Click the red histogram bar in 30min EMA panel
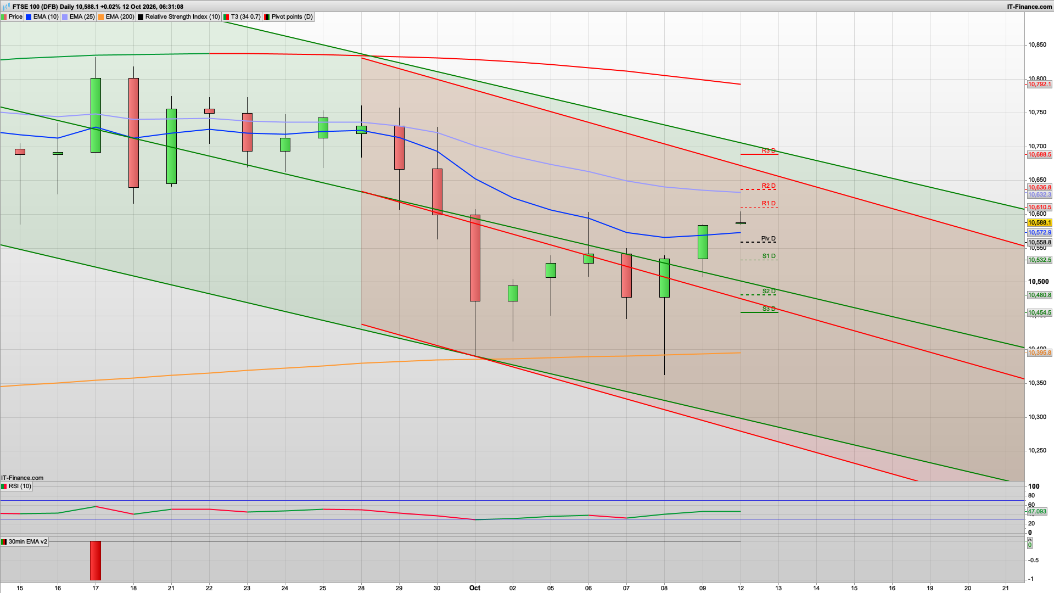Image resolution: width=1054 pixels, height=593 pixels. 96,561
